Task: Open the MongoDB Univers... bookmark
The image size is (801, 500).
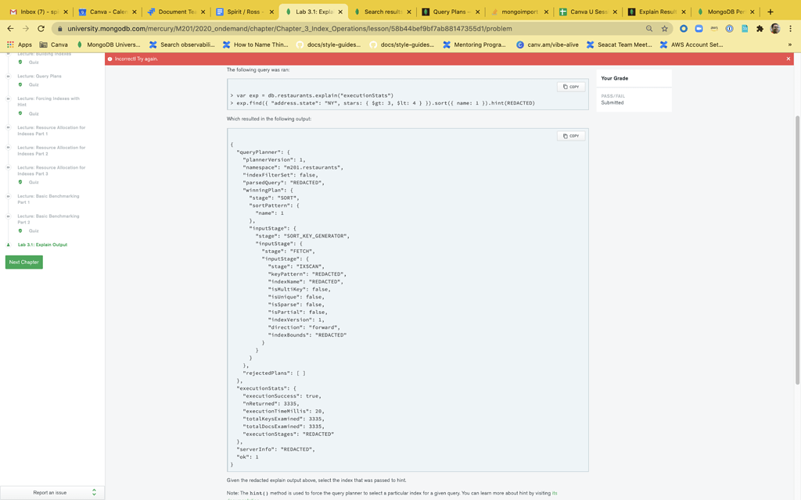Action: click(x=108, y=45)
